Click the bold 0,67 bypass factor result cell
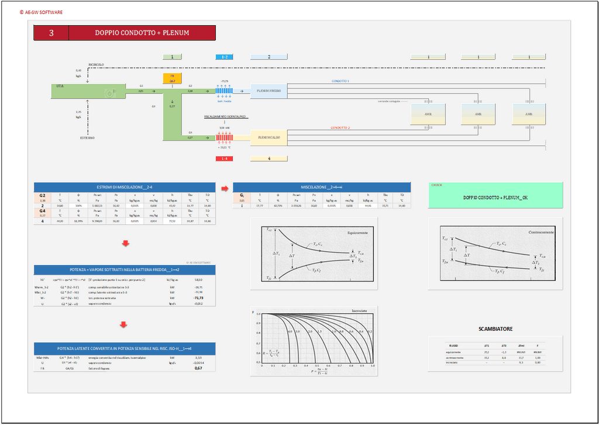Viewport: 599px width, 425px height. [x=198, y=369]
